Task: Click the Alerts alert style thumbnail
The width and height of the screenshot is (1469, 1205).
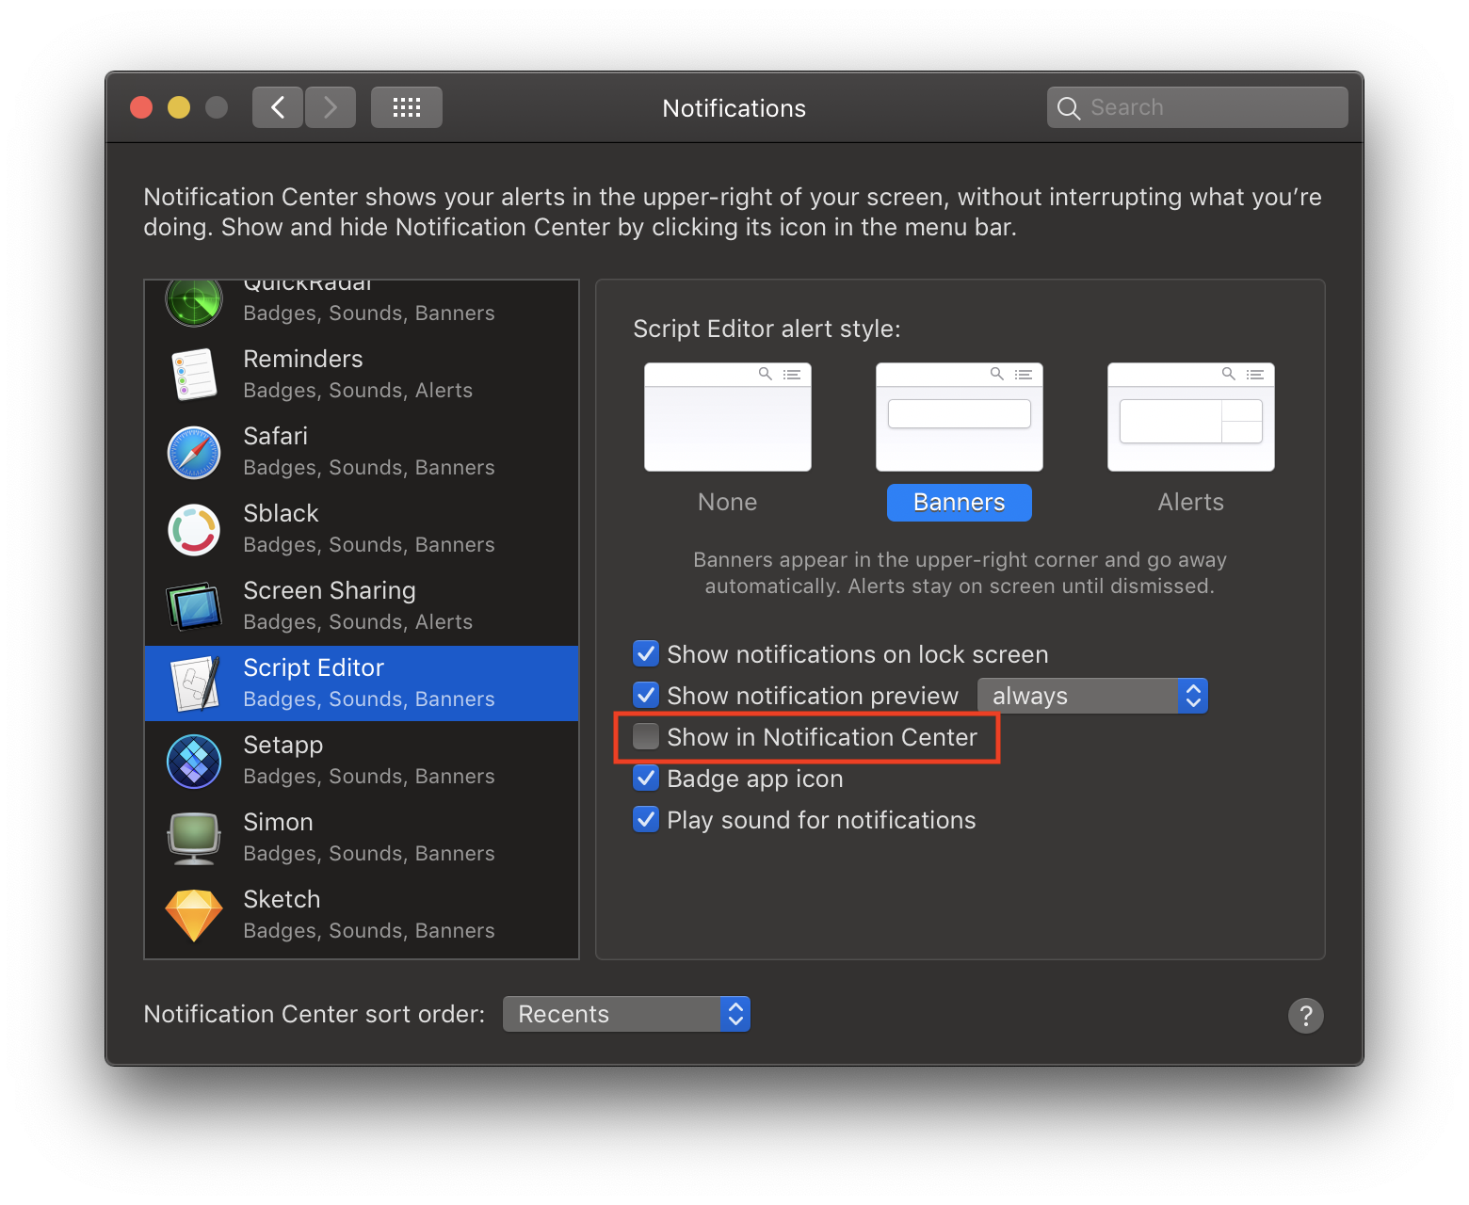Action: point(1191,416)
